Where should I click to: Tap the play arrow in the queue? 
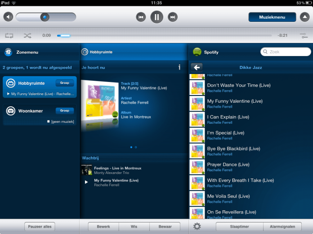click(x=86, y=182)
